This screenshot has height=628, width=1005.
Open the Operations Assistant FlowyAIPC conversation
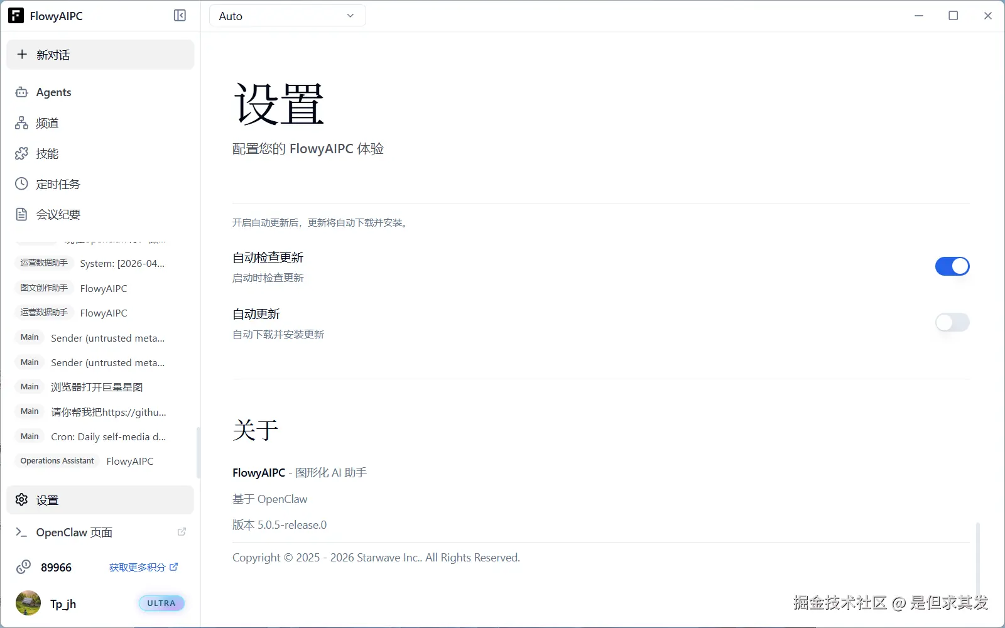(100, 461)
